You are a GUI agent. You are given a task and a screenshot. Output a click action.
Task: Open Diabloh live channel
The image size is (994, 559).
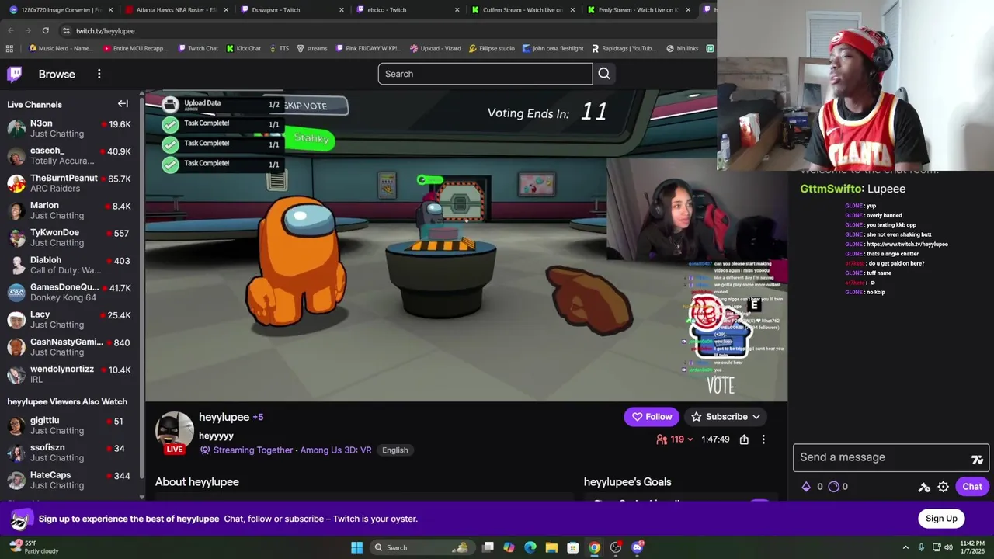point(70,266)
